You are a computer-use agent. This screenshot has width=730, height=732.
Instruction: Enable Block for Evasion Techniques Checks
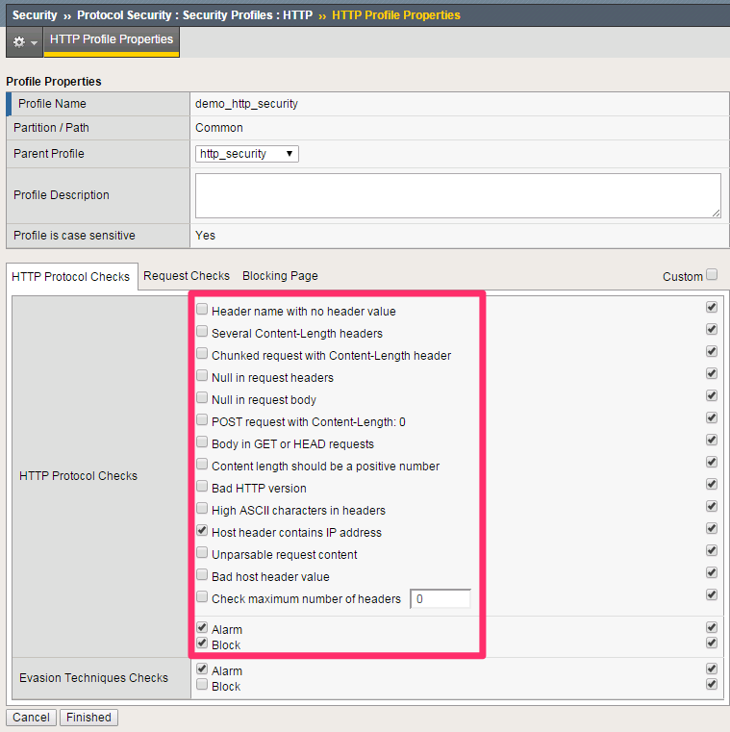click(x=202, y=684)
